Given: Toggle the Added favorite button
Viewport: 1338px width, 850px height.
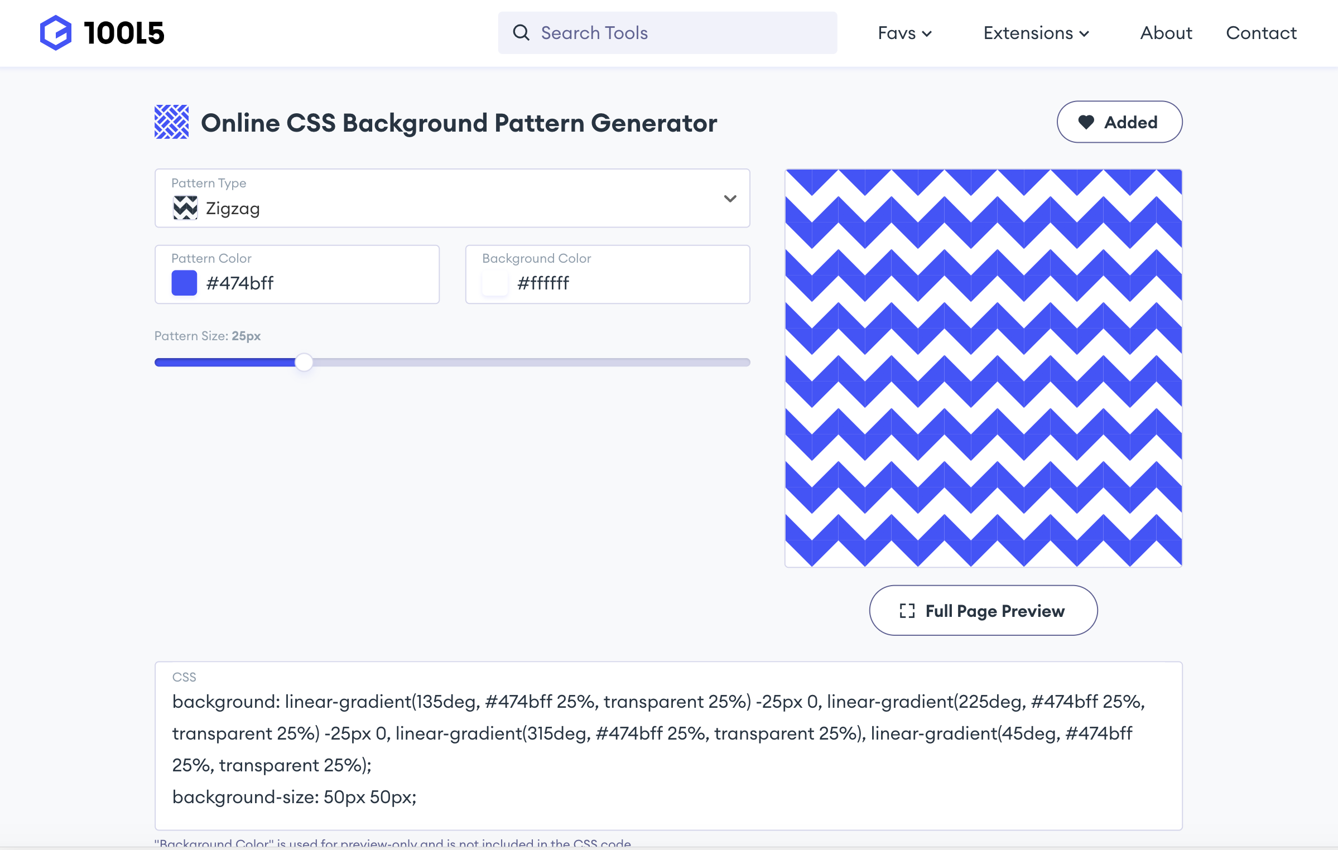Looking at the screenshot, I should (x=1119, y=122).
